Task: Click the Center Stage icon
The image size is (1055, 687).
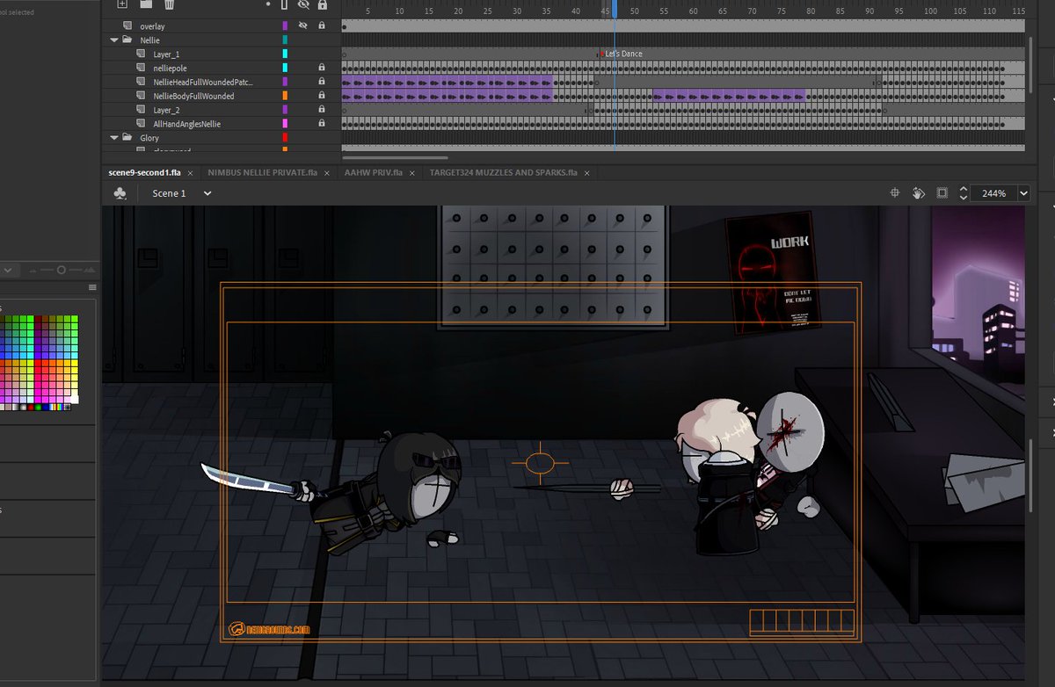Action: coord(894,193)
